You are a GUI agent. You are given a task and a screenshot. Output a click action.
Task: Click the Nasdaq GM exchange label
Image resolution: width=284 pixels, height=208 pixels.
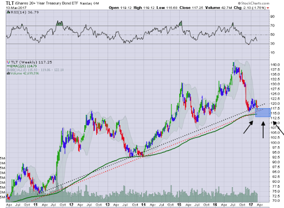pyautogui.click(x=89, y=4)
